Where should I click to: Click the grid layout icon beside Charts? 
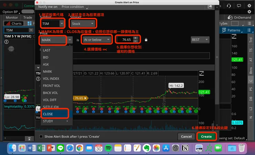(29, 23)
